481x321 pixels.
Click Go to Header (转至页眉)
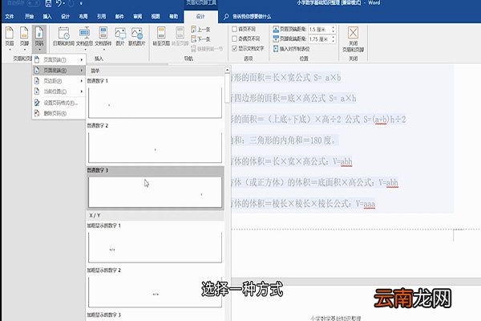pos(161,37)
